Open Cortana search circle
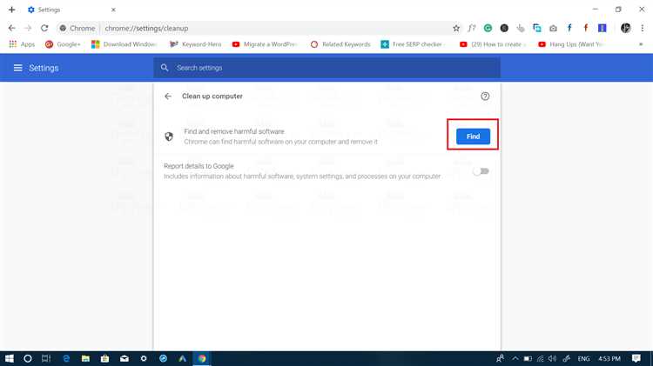653x366 pixels. coord(28,358)
